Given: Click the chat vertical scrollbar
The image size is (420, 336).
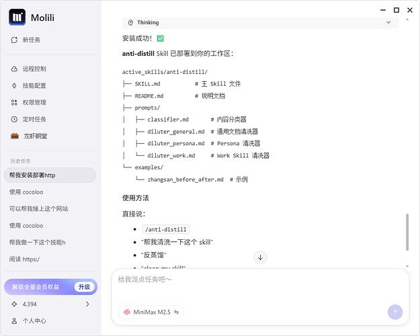Looking at the screenshot, I should coord(407,232).
